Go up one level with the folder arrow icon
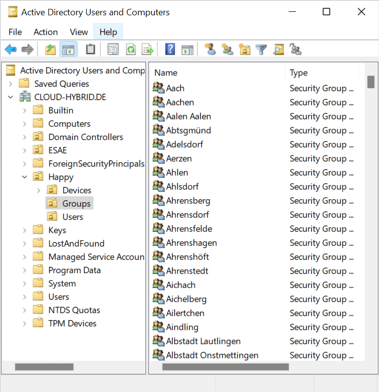The image size is (379, 392). tap(50, 49)
